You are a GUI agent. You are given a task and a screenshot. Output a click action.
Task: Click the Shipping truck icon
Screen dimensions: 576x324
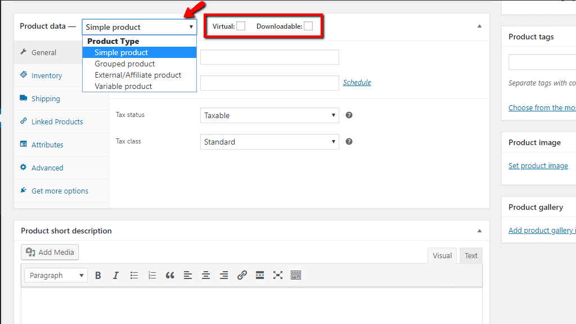click(x=24, y=98)
